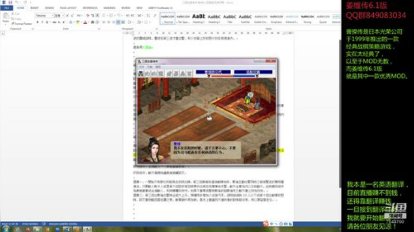Activate the Format Painter
The image size is (414, 232).
(x=22, y=24)
